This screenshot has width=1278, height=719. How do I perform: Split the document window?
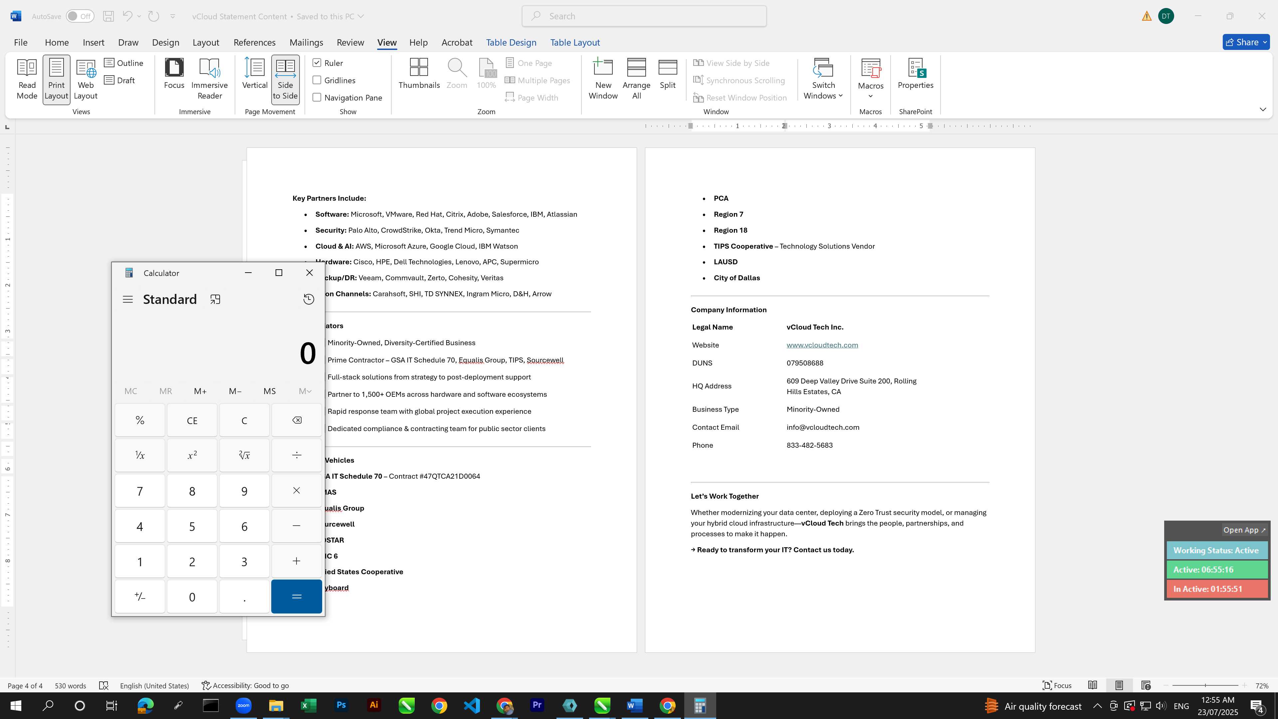[667, 75]
